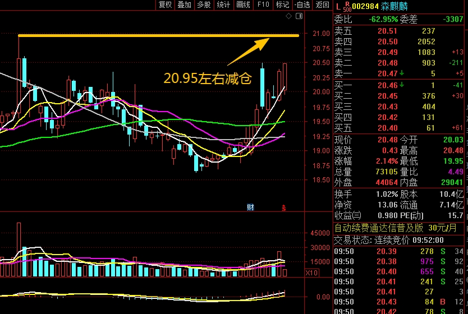Viewport: 468px width, 314px height.
Task: Open F10 company information
Action: click(263, 4)
